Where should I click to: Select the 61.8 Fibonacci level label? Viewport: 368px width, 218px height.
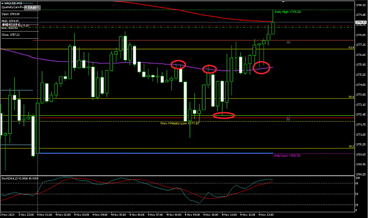tap(351, 48)
